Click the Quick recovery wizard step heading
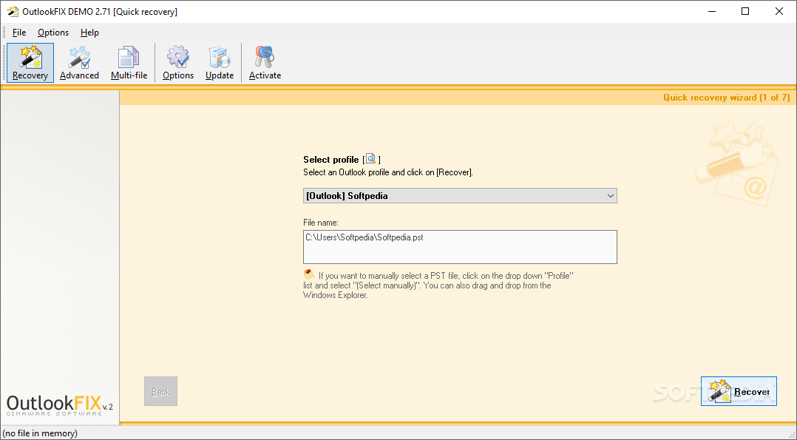The height and width of the screenshot is (440, 797). [726, 98]
